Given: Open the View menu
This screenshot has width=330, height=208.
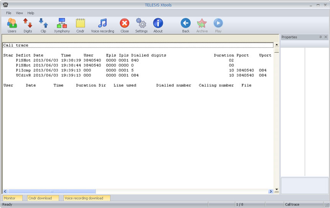Looking at the screenshot, I should 19,13.
